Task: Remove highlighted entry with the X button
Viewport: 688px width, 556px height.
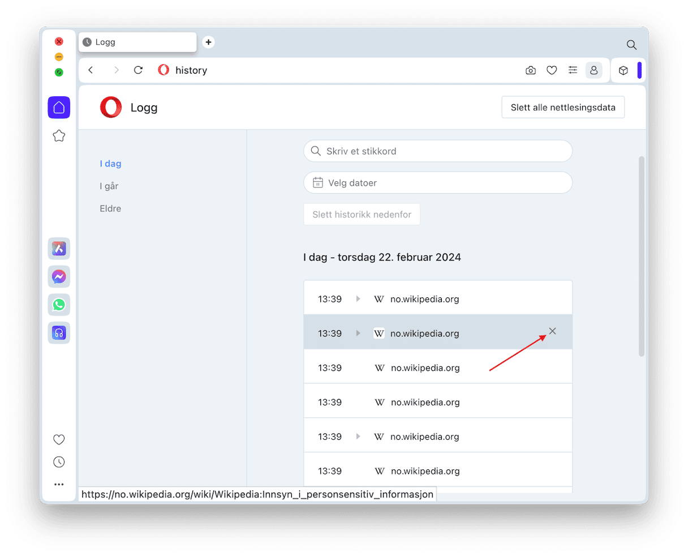Action: 552,331
